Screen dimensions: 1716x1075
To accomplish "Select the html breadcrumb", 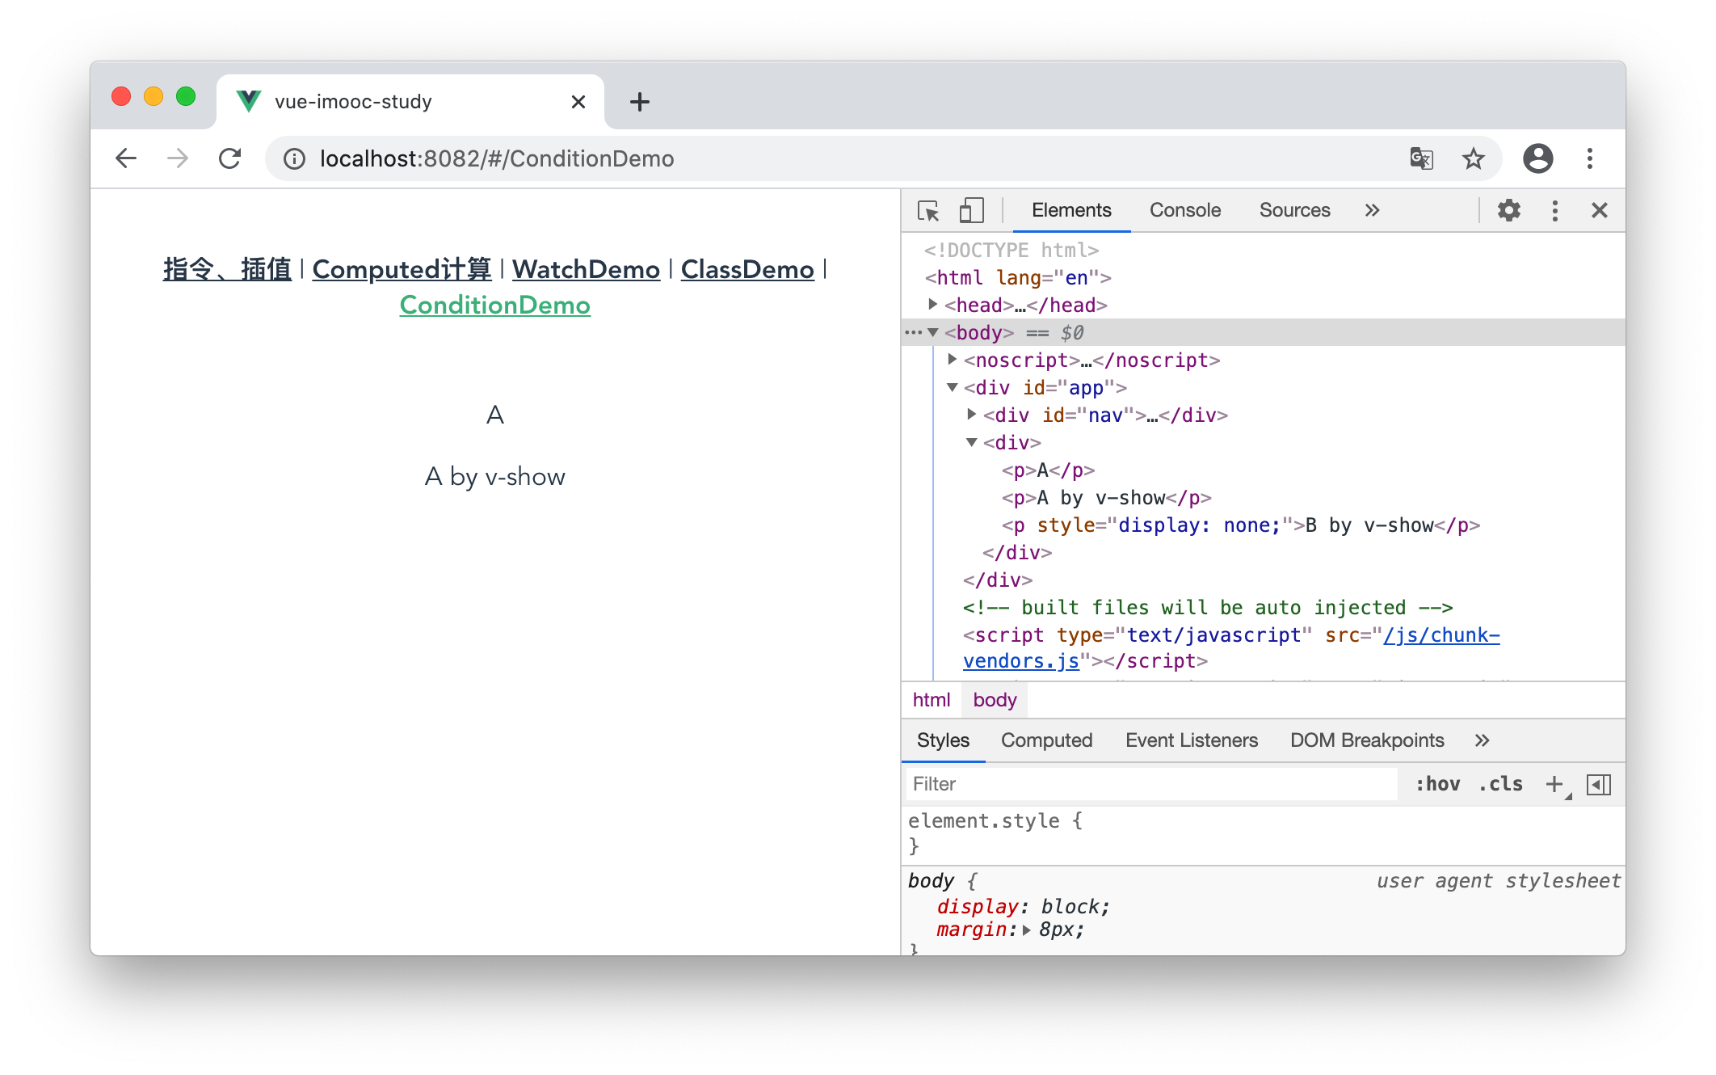I will [931, 700].
